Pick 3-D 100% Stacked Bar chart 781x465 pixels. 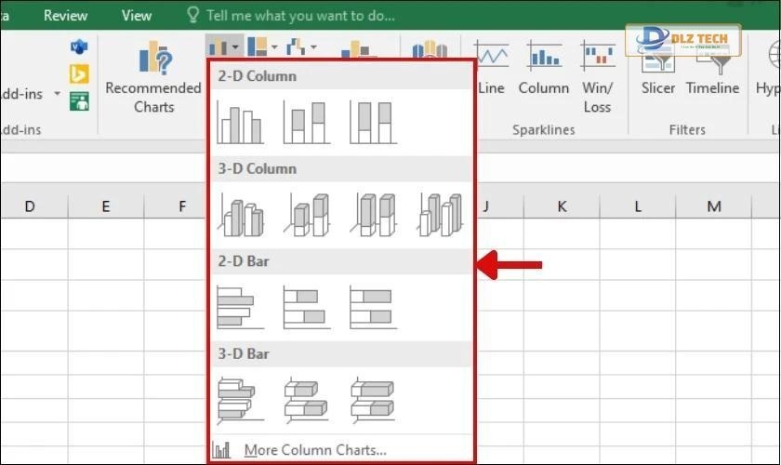pyautogui.click(x=372, y=401)
